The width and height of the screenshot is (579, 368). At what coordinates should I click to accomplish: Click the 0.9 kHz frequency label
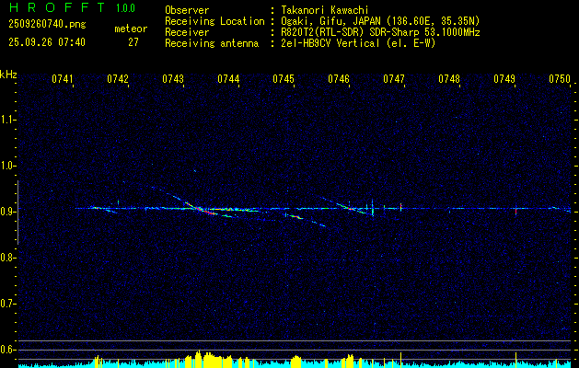click(x=8, y=212)
